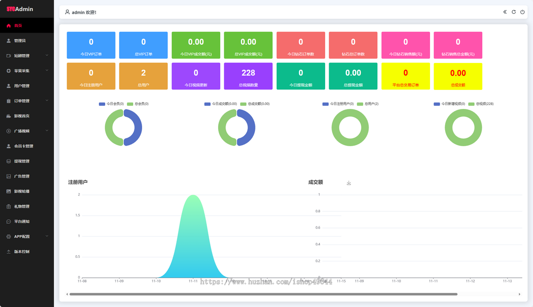The height and width of the screenshot is (307, 533).
Task: Click the power logout icon
Action: coord(522,12)
